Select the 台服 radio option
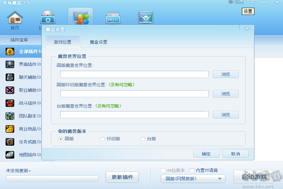Viewport: 283px width, 189px height. (x=143, y=139)
